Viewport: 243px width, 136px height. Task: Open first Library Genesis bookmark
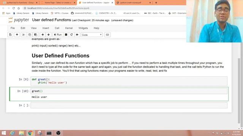coord(21,13)
